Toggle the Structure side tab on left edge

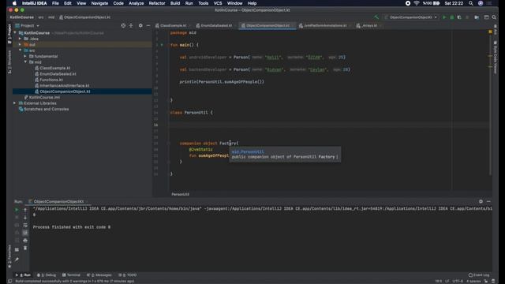click(x=9, y=62)
